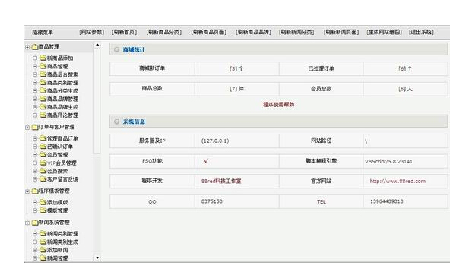Screen dimensions: 475x278
Task: Click folder icon next to 已确认订单
Action: (x=43, y=147)
